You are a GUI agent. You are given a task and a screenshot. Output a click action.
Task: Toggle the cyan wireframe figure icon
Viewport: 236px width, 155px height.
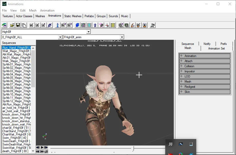tap(89, 25)
